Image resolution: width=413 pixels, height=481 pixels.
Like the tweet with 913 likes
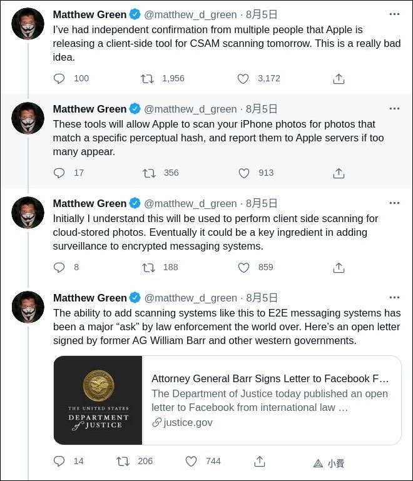coord(244,173)
